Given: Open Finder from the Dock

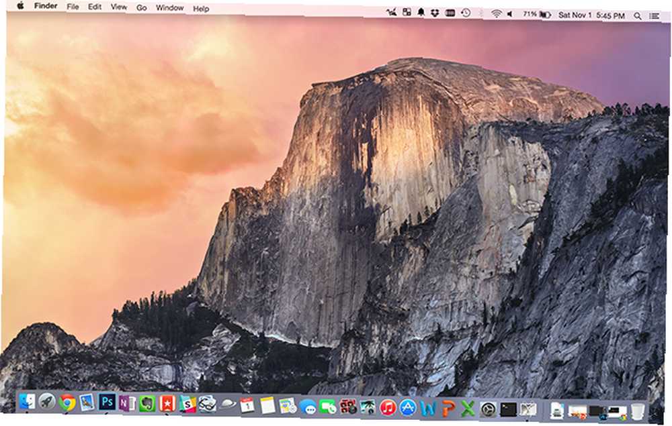Looking at the screenshot, I should pos(27,402).
